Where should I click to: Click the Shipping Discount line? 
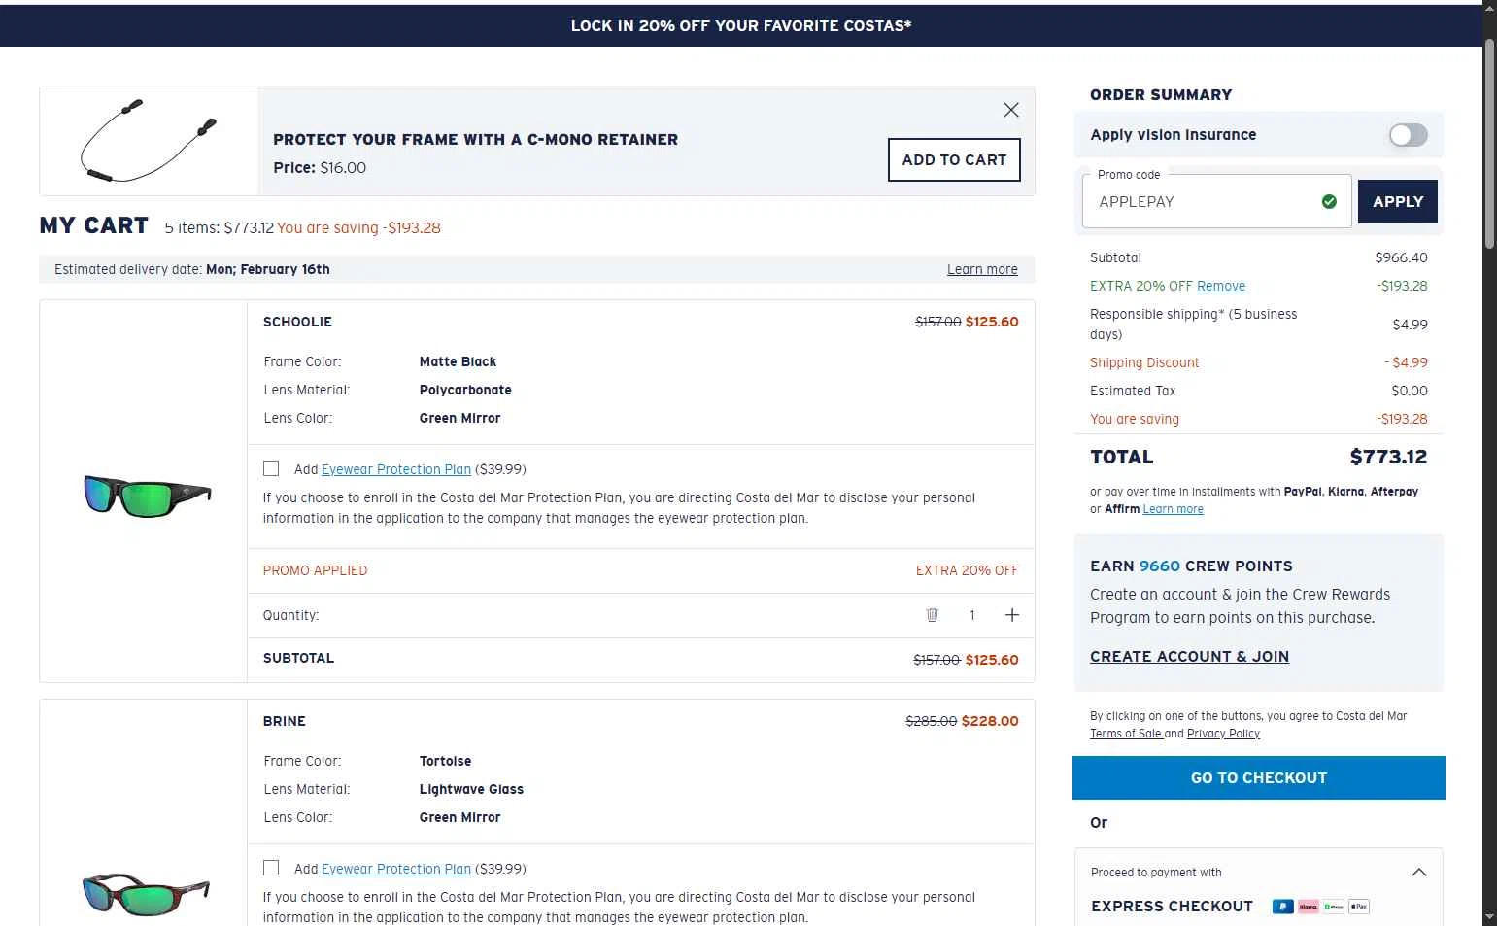(x=1258, y=362)
